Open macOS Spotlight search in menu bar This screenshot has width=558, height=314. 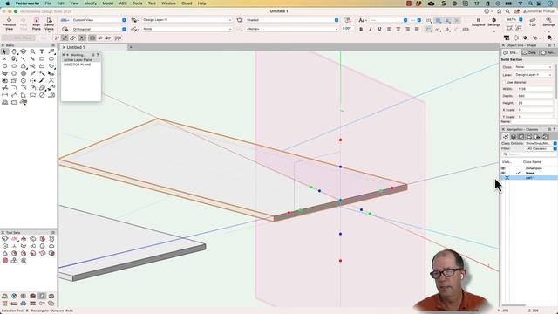pyautogui.click(x=530, y=3)
